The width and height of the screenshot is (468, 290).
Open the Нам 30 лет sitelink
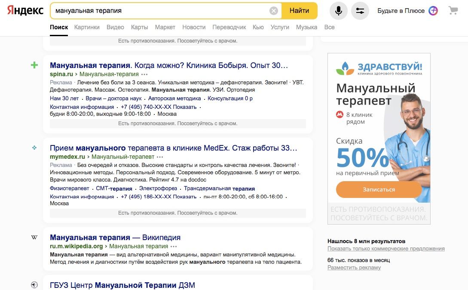click(x=64, y=99)
